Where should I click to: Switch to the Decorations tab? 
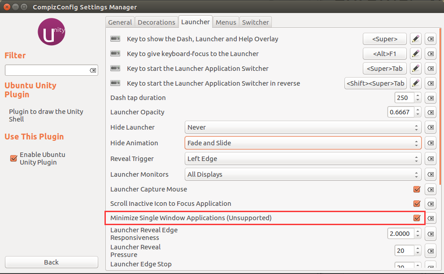pyautogui.click(x=156, y=22)
